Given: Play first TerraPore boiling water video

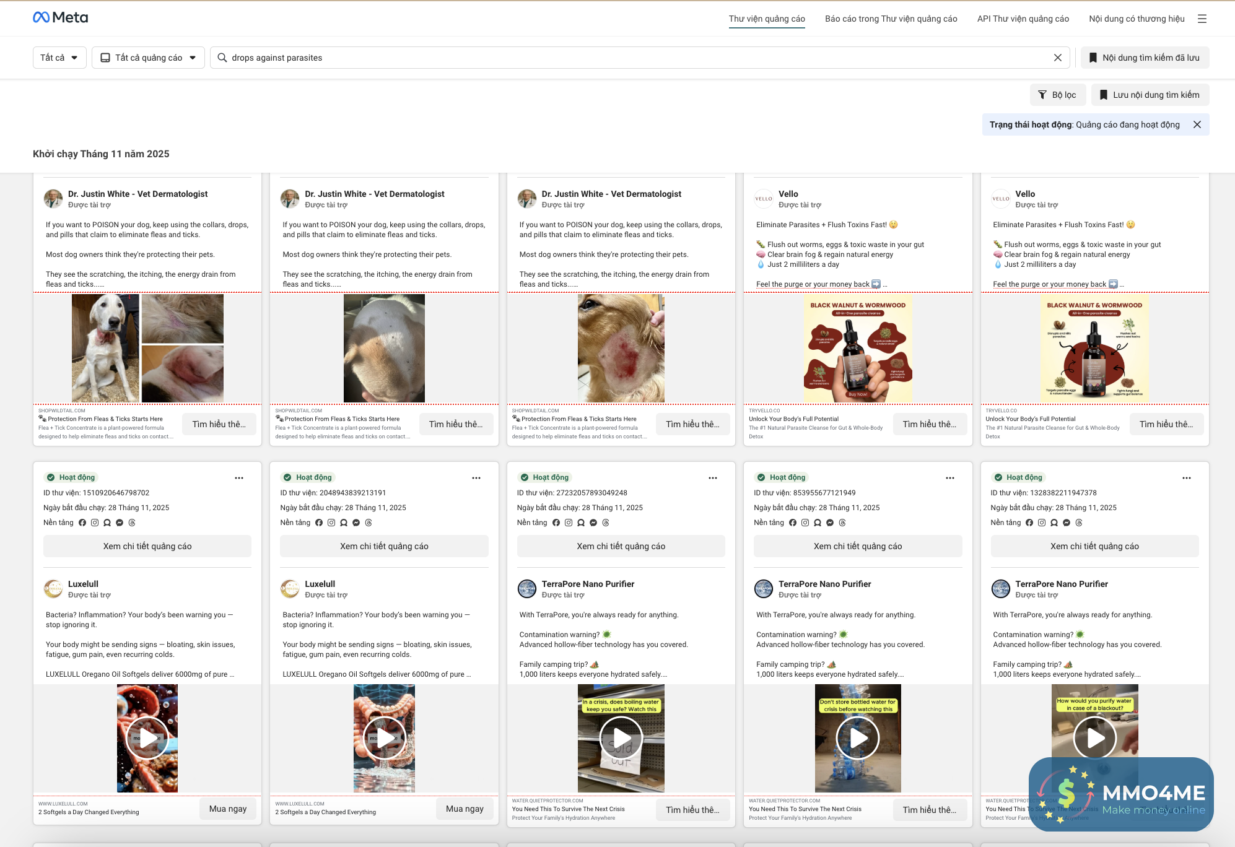Looking at the screenshot, I should click(x=621, y=738).
